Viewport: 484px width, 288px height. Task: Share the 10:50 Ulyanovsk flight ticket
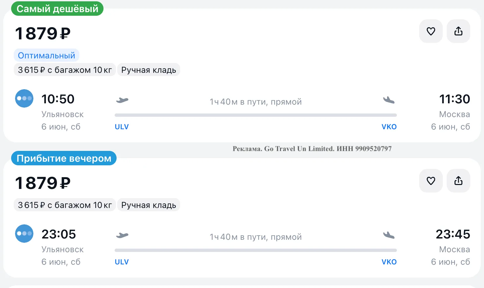458,31
